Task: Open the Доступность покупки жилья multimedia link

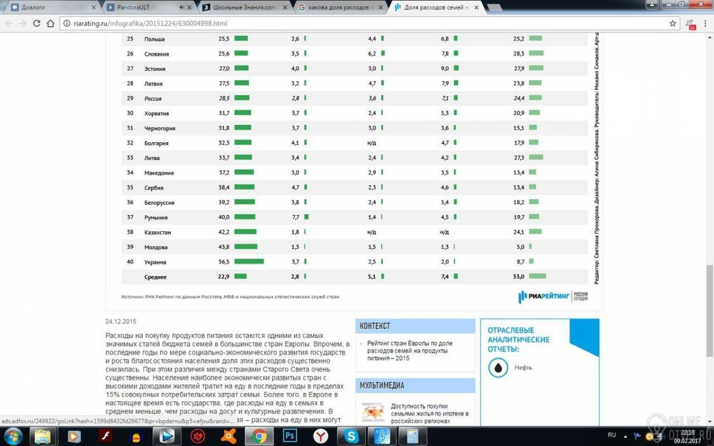Action: coord(430,413)
